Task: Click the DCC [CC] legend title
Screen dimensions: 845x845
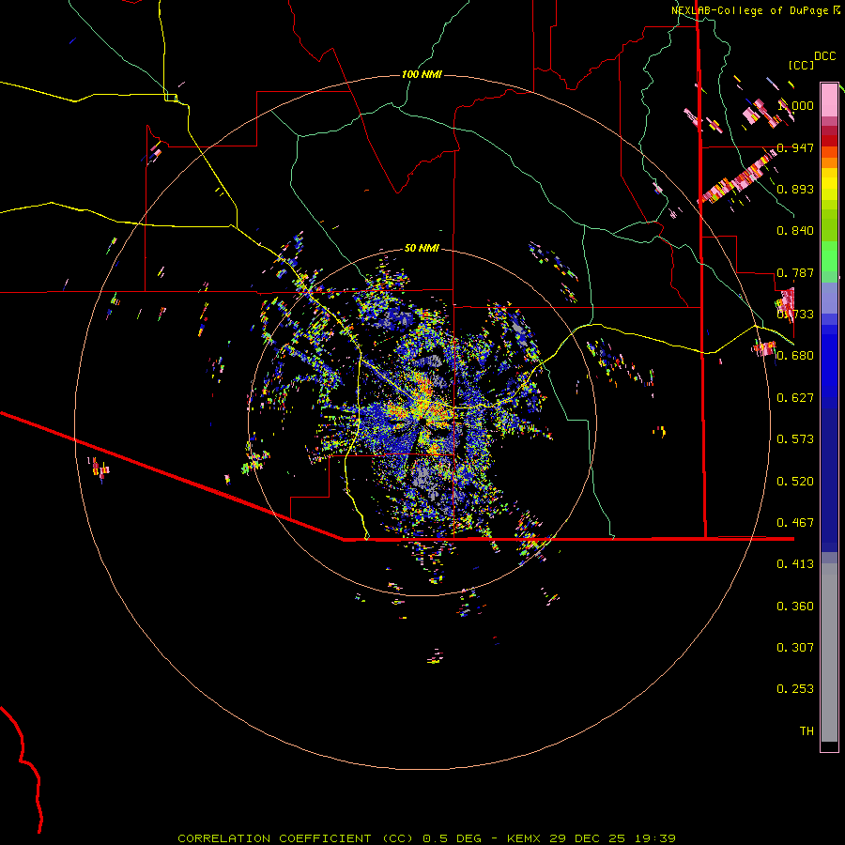Action: 812,60
